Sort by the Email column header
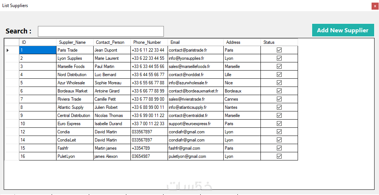379x195 pixels. click(195, 42)
